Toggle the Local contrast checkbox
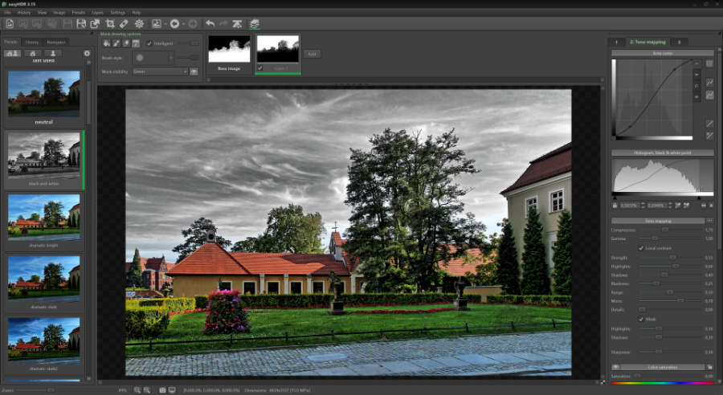This screenshot has height=395, width=723. [641, 248]
